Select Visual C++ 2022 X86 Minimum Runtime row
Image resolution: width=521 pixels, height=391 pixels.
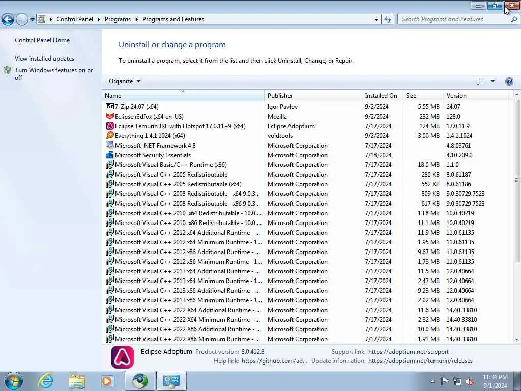coord(305,339)
